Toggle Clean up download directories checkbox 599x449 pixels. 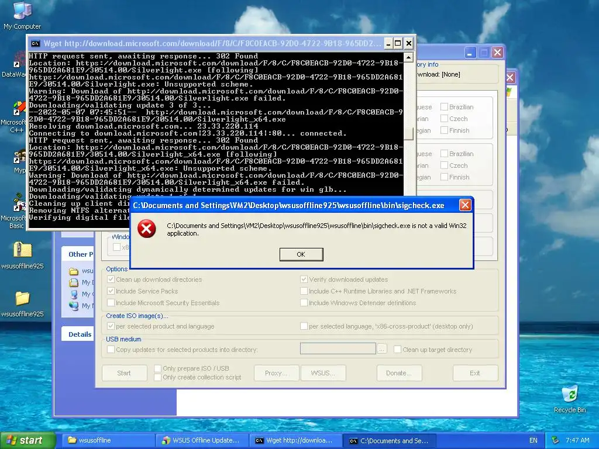click(111, 279)
